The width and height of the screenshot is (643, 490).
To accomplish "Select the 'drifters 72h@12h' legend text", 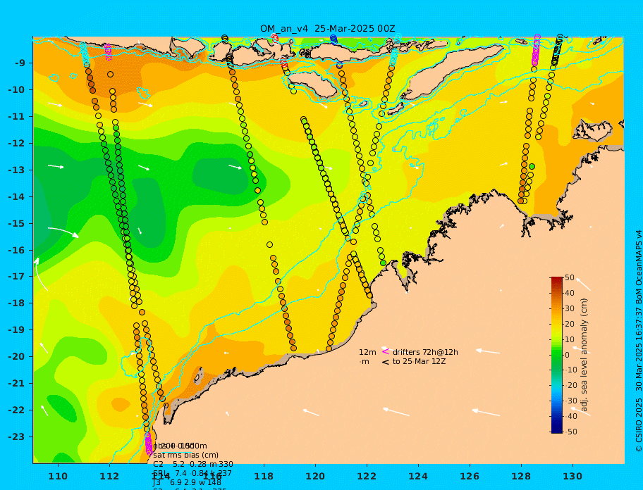I will (425, 352).
